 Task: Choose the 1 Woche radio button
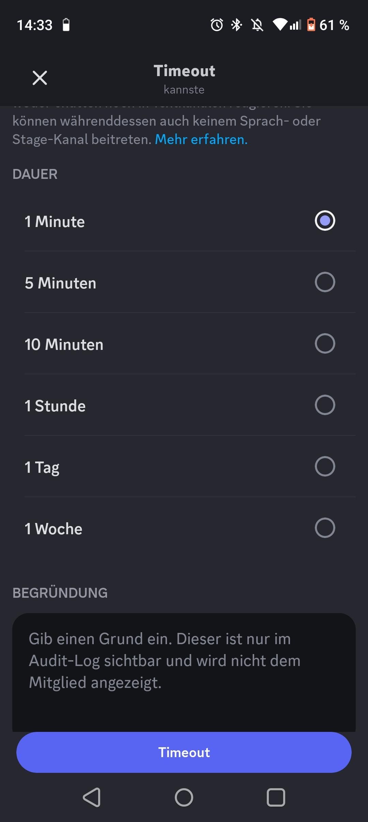point(325,528)
